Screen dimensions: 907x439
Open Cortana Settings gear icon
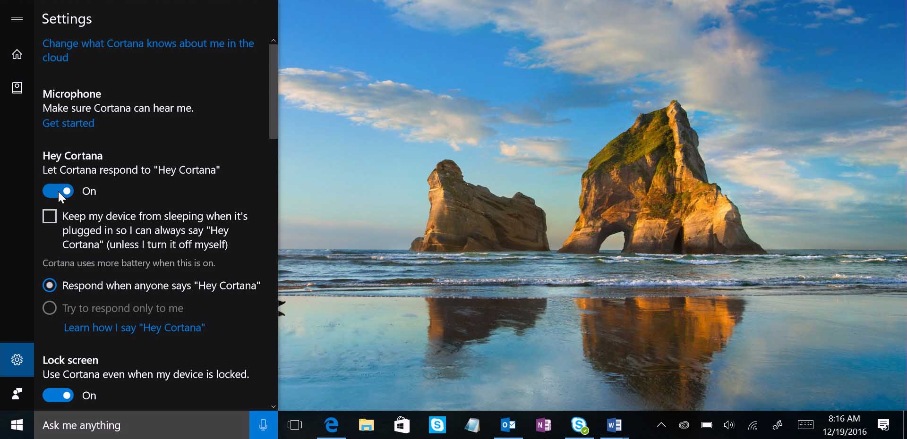[17, 359]
